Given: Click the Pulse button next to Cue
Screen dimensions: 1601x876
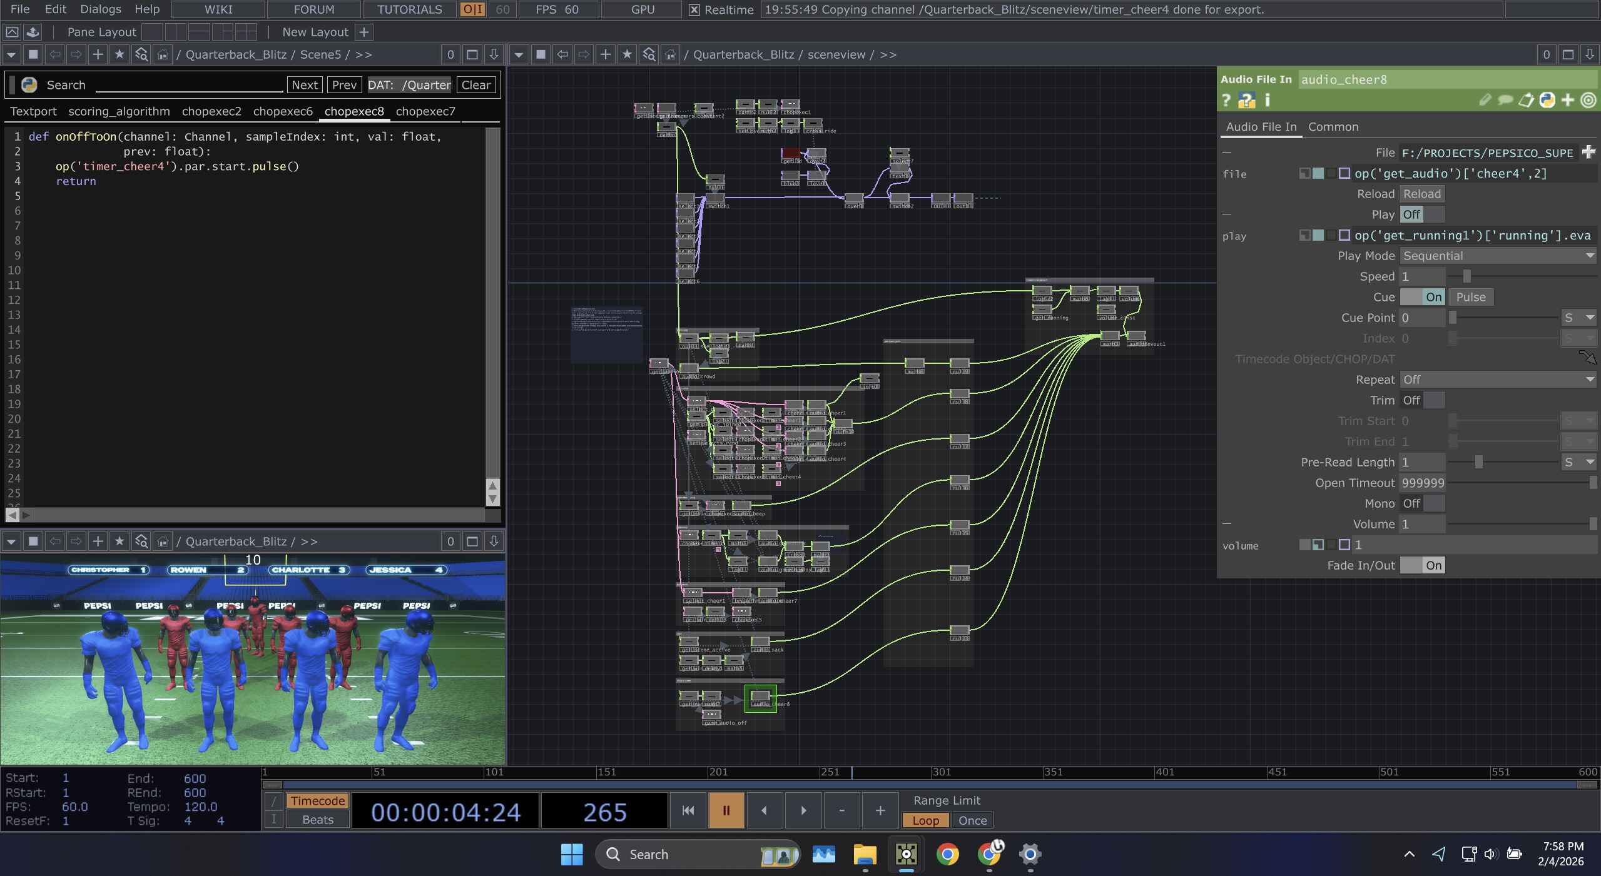Looking at the screenshot, I should pos(1470,297).
